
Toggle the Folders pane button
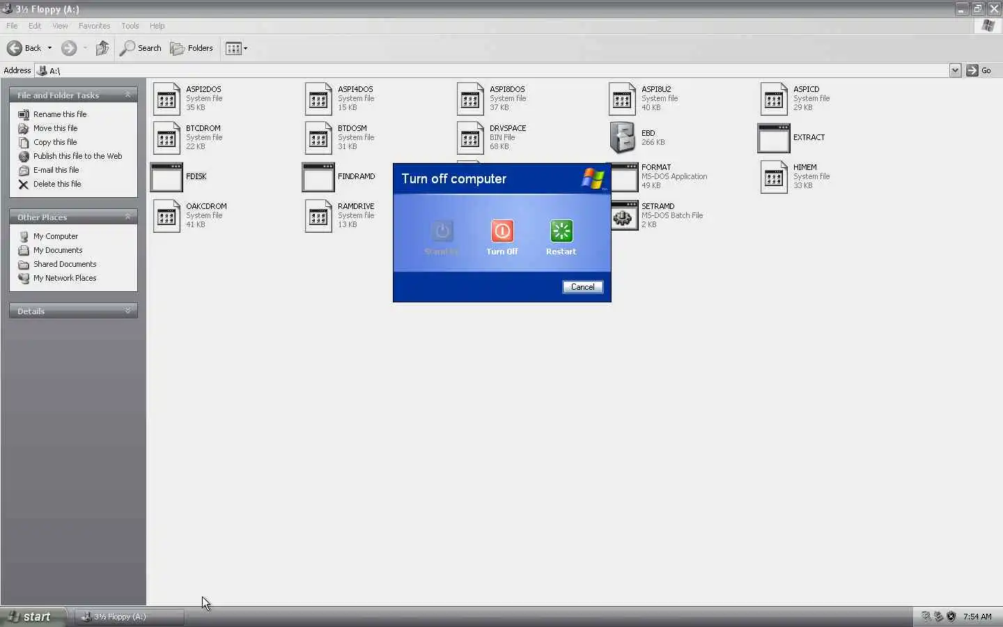pyautogui.click(x=192, y=48)
